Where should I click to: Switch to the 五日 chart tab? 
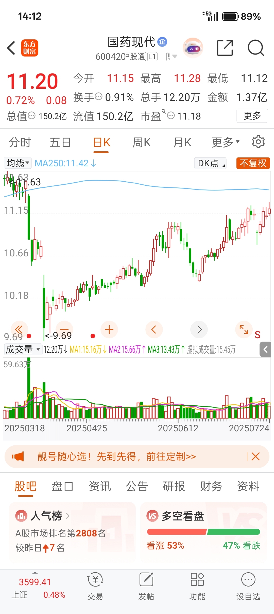click(60, 142)
